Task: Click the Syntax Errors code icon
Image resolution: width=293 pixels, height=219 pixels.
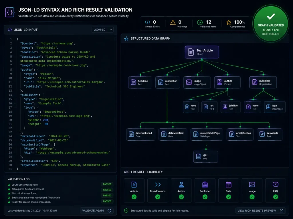Action: tap(147, 22)
